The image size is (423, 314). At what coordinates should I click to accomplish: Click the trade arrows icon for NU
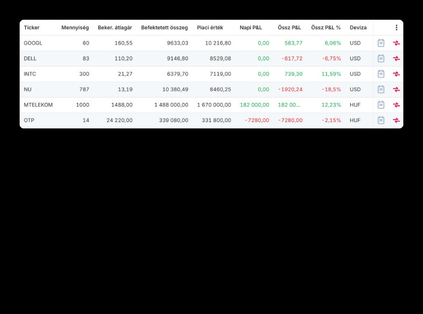click(x=396, y=89)
